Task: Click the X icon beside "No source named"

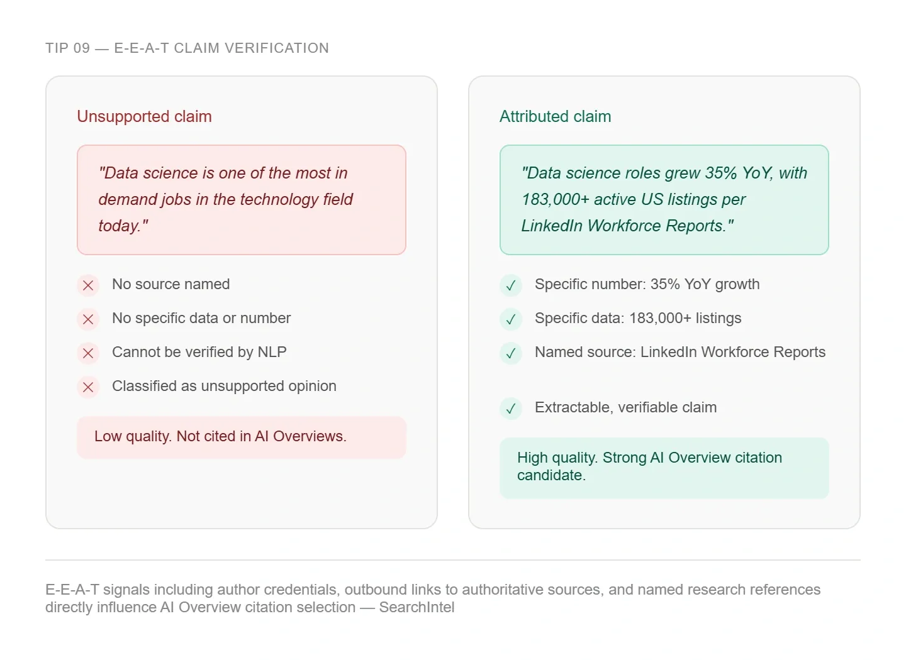Action: pos(88,285)
